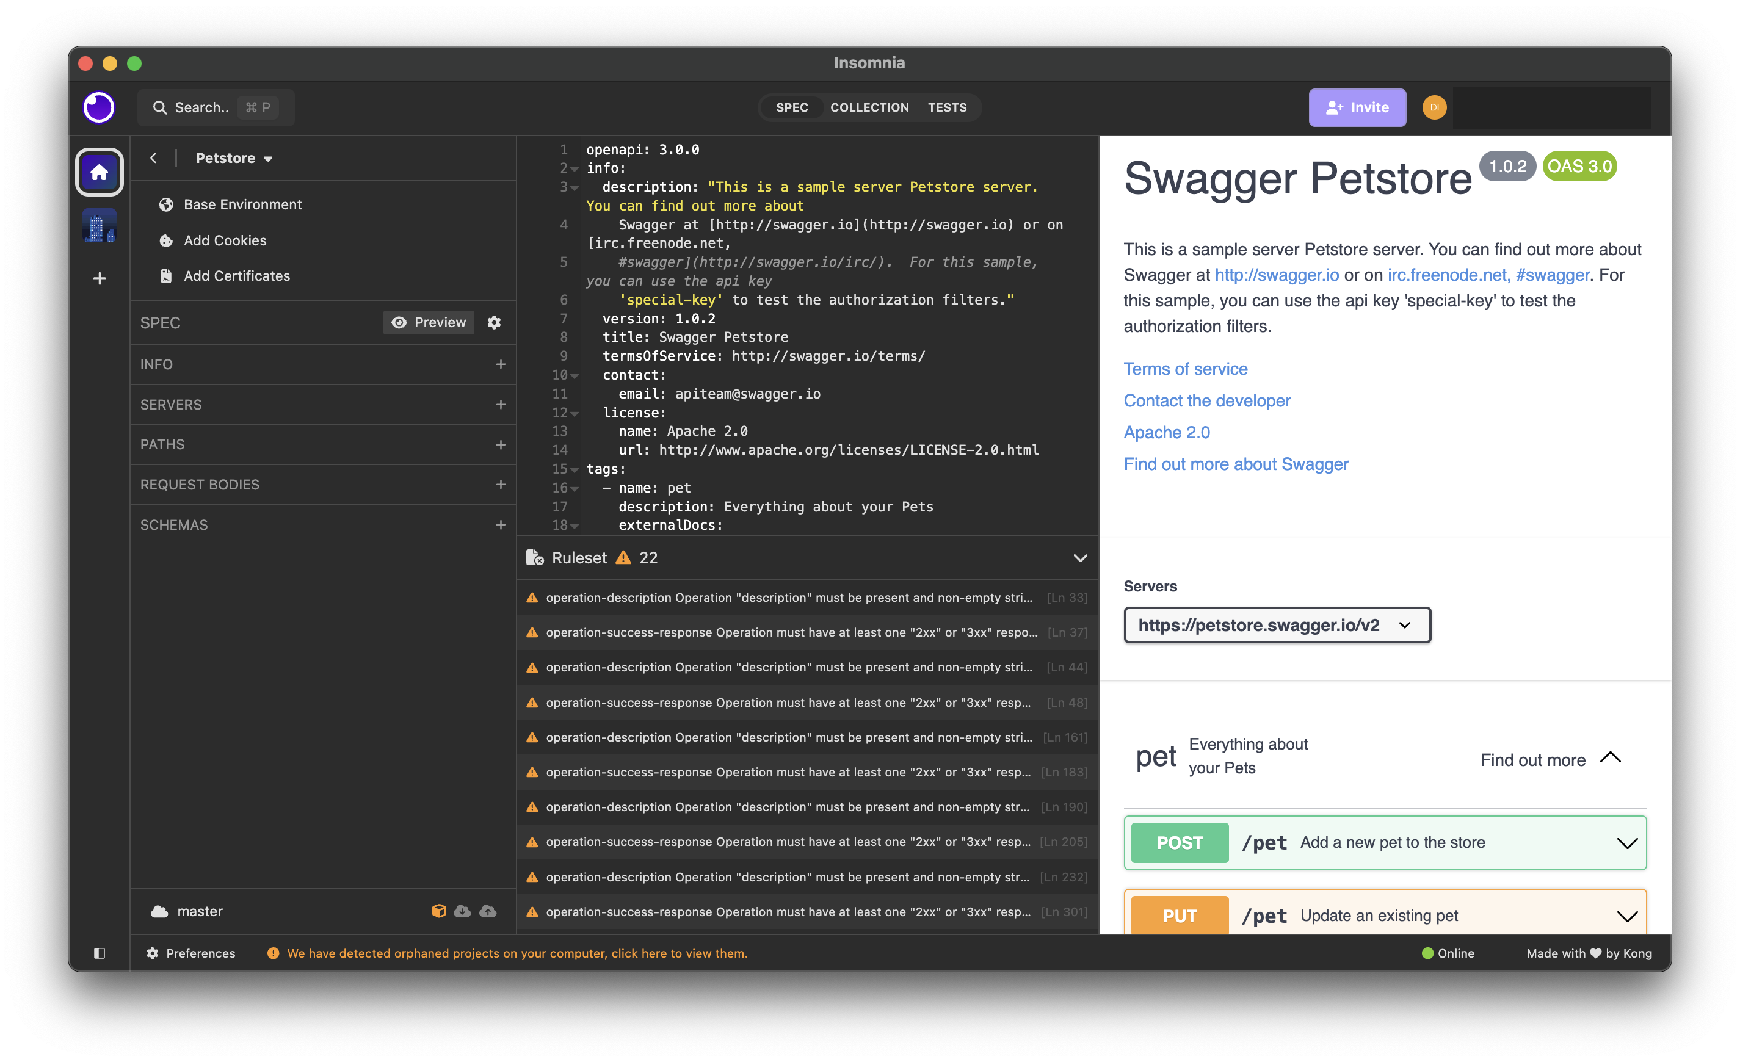1740x1062 pixels.
Task: Open the master branch menu
Action: (187, 912)
